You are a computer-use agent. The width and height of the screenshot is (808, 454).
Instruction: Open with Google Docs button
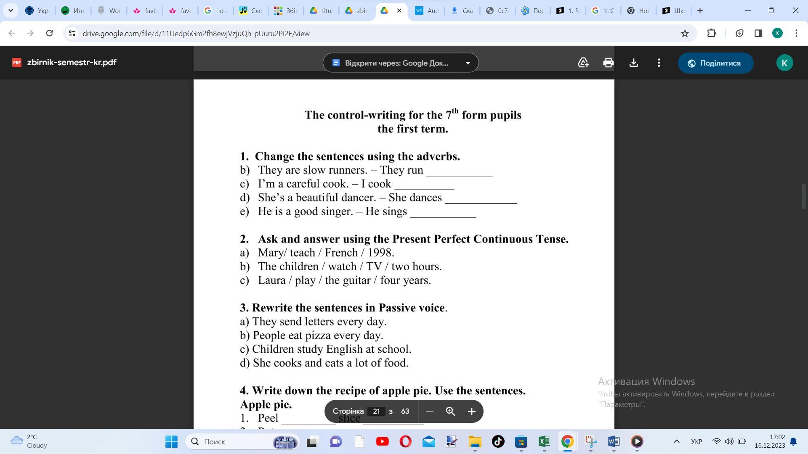point(391,63)
